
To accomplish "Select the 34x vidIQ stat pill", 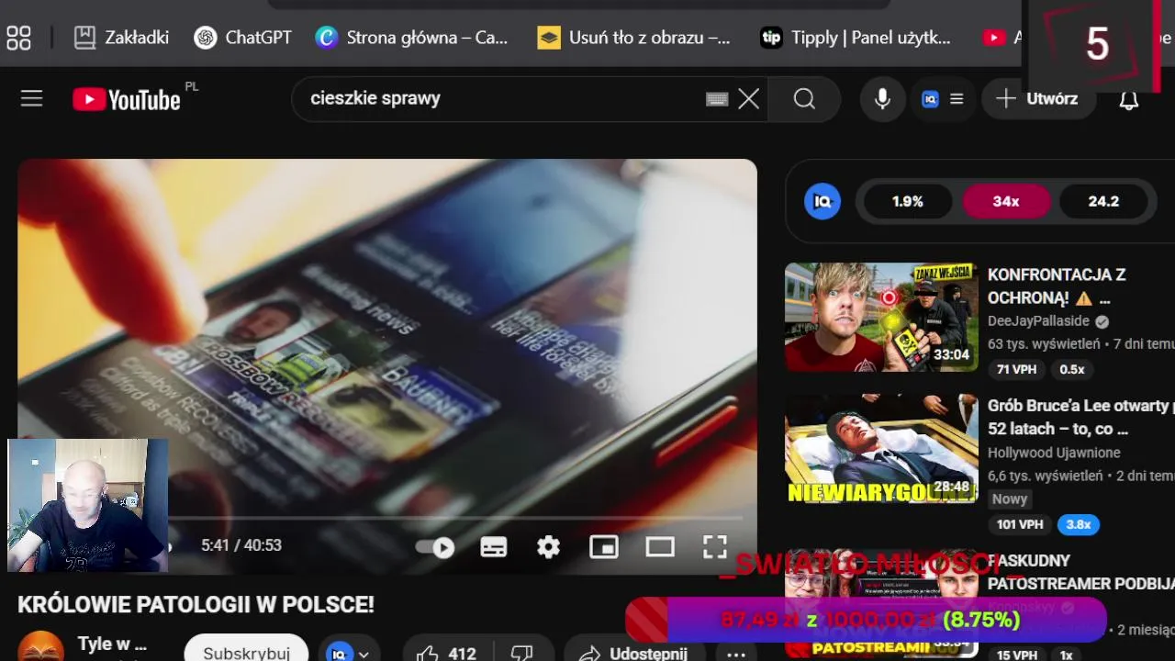I will point(1006,201).
